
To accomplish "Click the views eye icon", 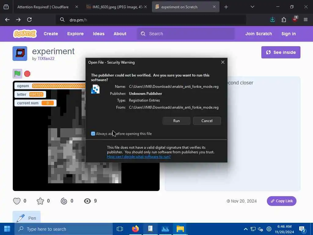I will pyautogui.click(x=87, y=201).
